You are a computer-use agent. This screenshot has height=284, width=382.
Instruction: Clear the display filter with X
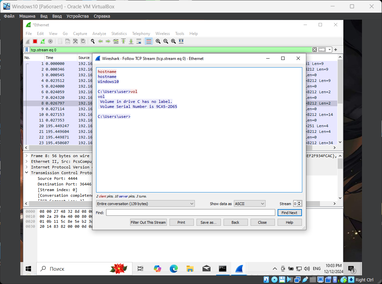(x=315, y=50)
